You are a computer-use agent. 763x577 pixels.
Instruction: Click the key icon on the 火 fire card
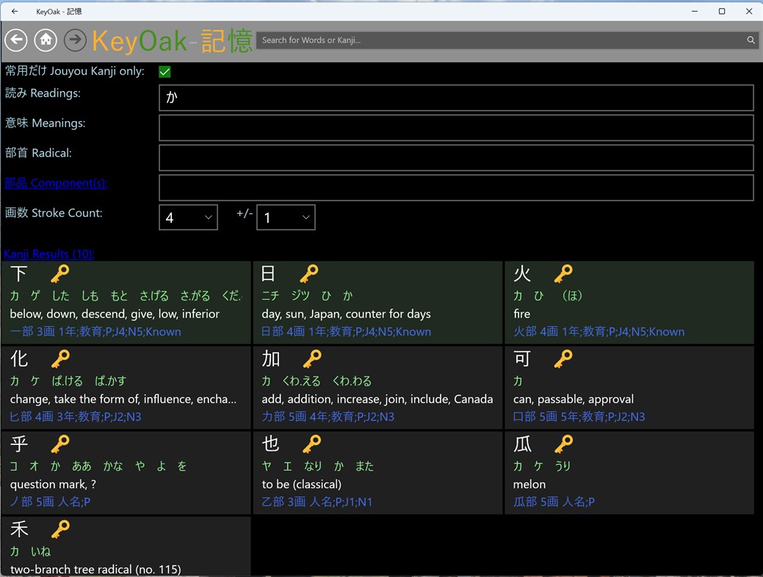pyautogui.click(x=563, y=272)
